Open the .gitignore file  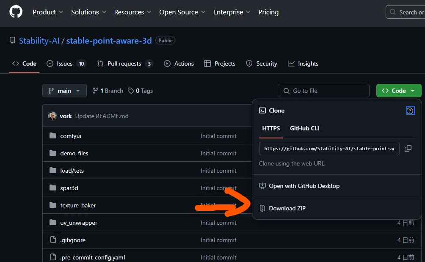[73, 240]
